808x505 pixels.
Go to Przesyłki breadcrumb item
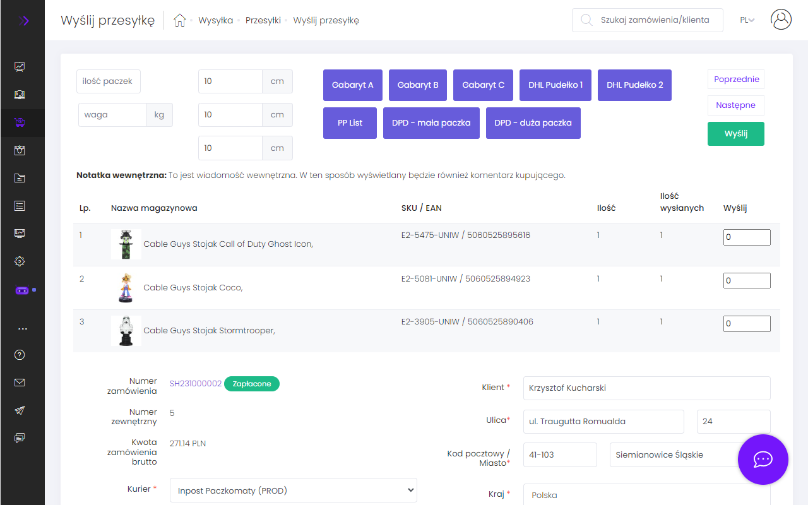tap(263, 20)
